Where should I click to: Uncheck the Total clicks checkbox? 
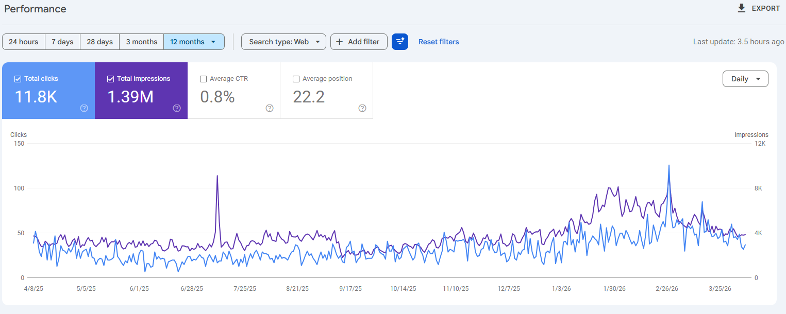click(18, 79)
